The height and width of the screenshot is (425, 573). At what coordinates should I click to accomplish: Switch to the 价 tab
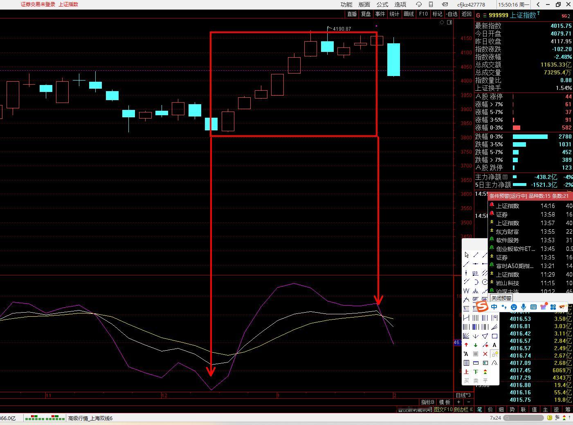click(490, 409)
